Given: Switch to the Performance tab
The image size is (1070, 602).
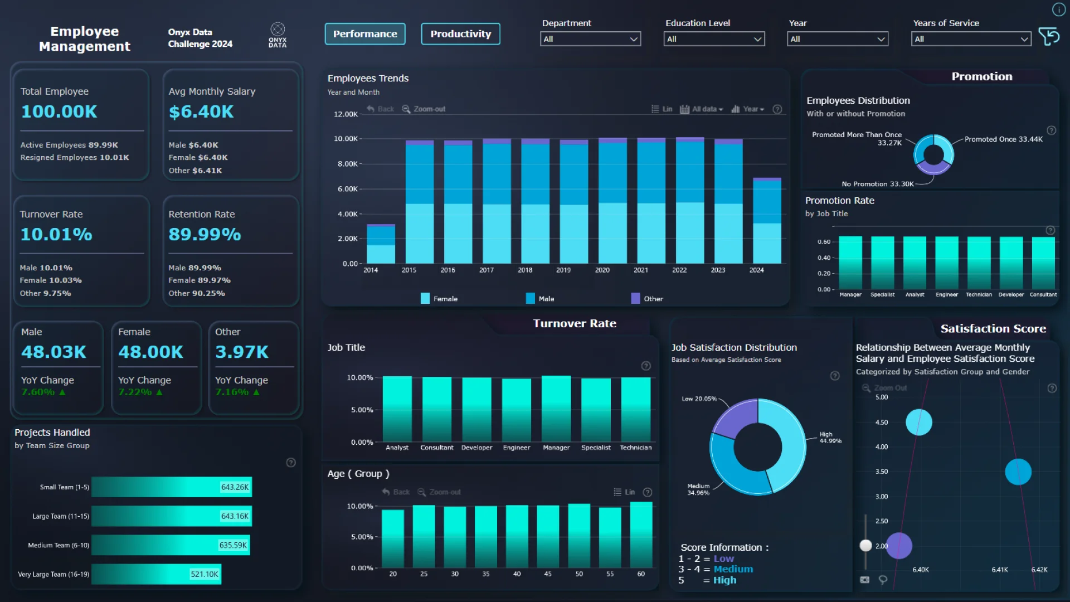Looking at the screenshot, I should [365, 34].
